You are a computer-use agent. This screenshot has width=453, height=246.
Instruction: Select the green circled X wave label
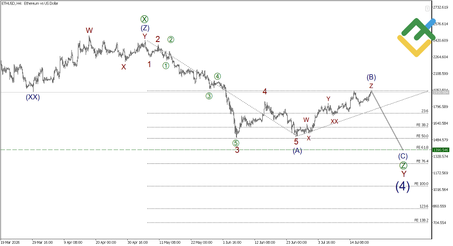point(145,19)
